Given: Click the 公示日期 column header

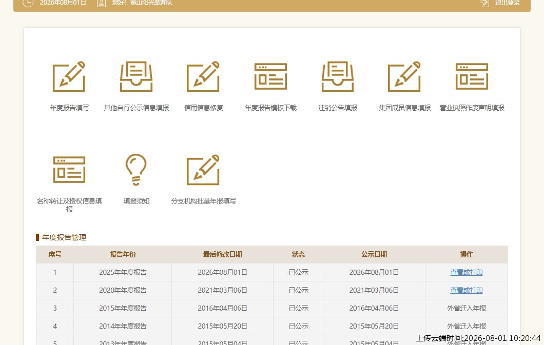Looking at the screenshot, I should point(374,254).
